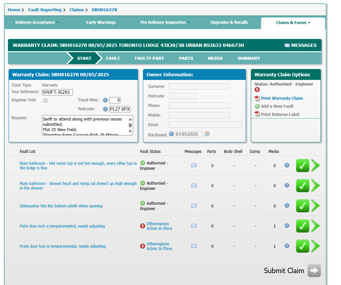Click green arrow on hot water tap fault row
The width and height of the screenshot is (341, 285).
tap(316, 165)
